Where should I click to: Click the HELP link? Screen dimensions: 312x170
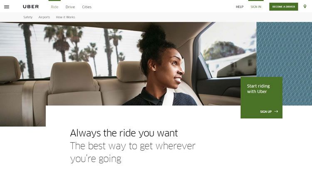point(240,7)
